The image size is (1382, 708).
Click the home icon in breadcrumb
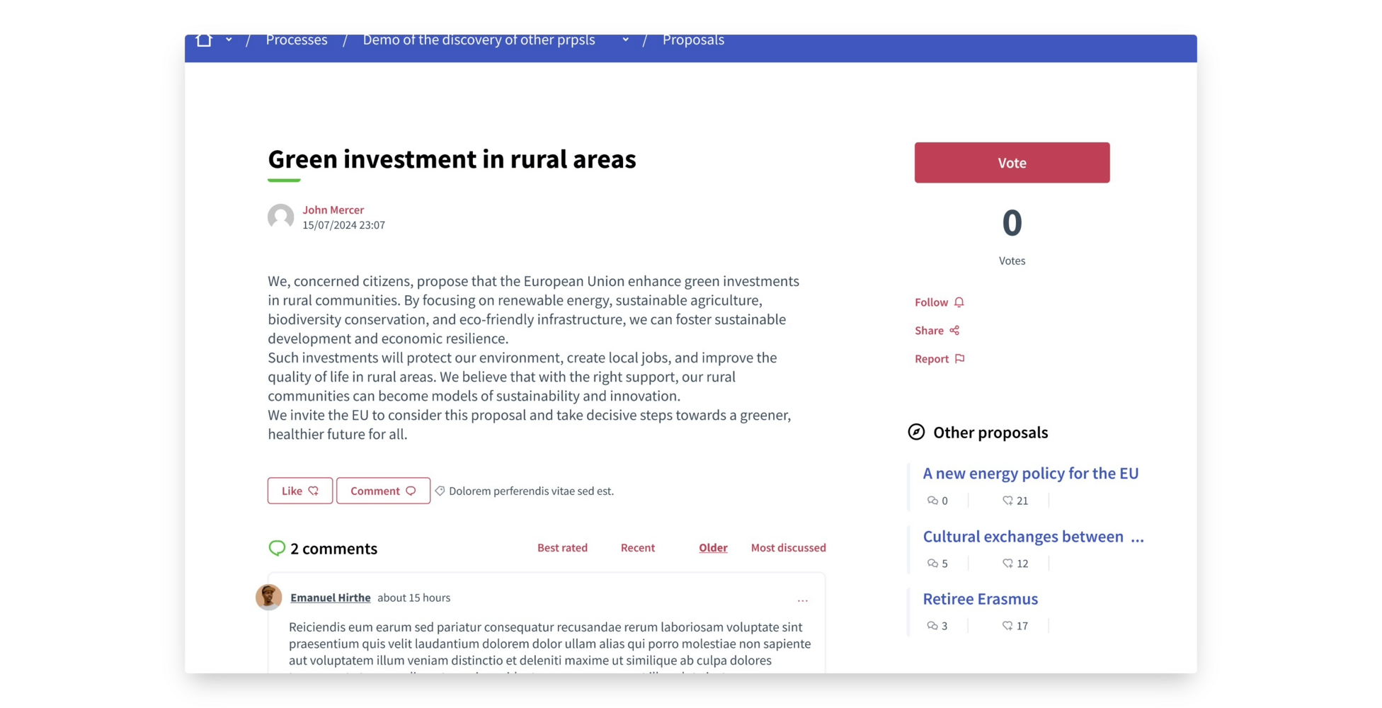tap(204, 40)
